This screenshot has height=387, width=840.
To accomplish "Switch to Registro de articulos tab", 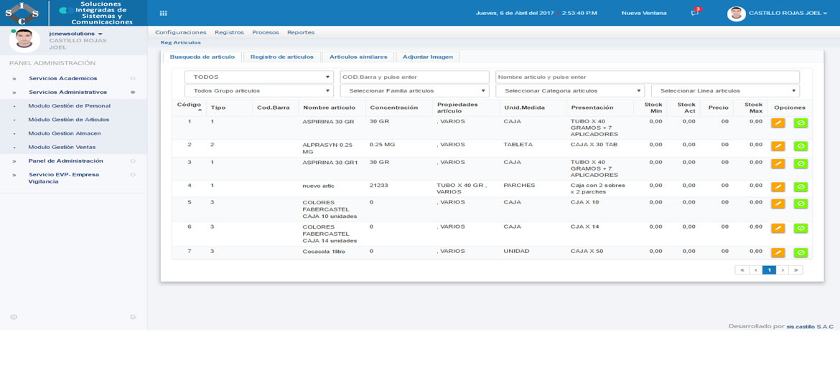I will (x=281, y=57).
